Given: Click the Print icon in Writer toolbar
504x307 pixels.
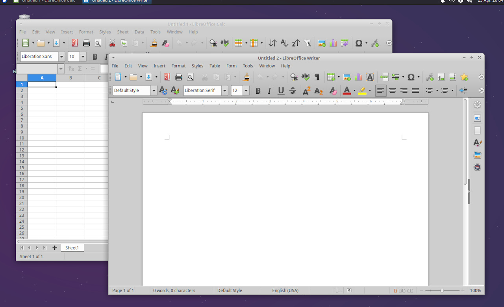Looking at the screenshot, I should [x=179, y=77].
